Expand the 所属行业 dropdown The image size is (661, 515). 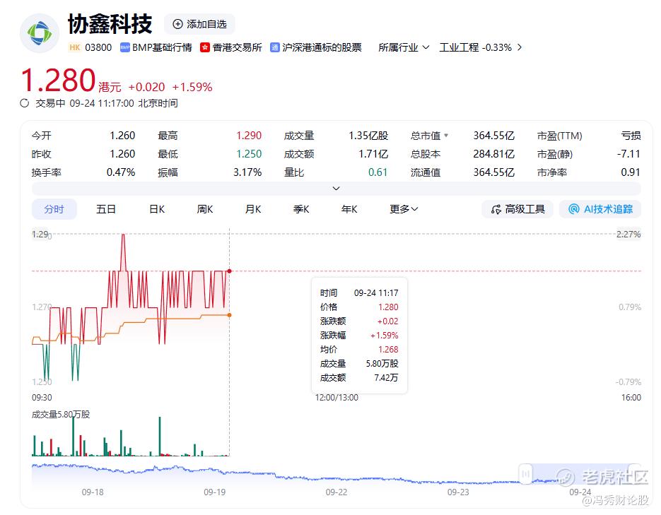pyautogui.click(x=404, y=47)
